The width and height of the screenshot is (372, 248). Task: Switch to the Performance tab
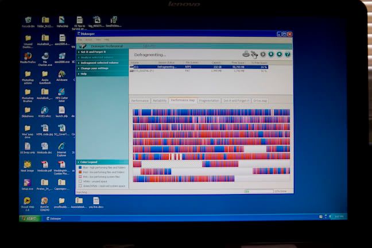(140, 100)
